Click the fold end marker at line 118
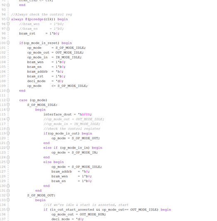This screenshot has width=217, height=221. coord(8,129)
